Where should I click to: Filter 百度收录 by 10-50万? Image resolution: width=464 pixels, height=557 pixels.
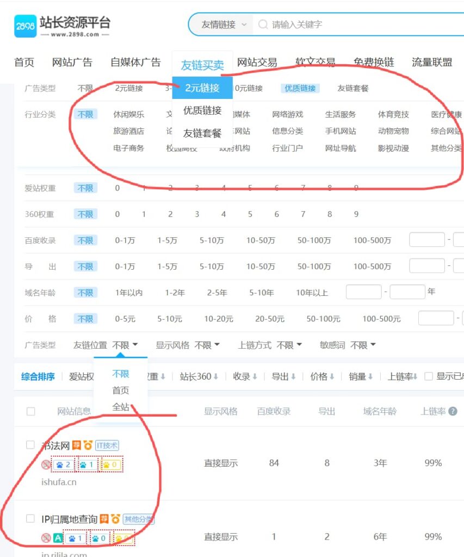click(x=261, y=240)
